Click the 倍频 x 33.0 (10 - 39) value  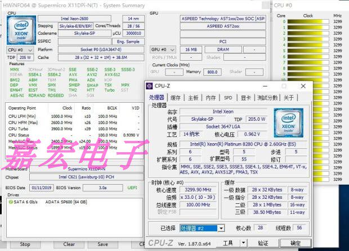(x=198, y=197)
